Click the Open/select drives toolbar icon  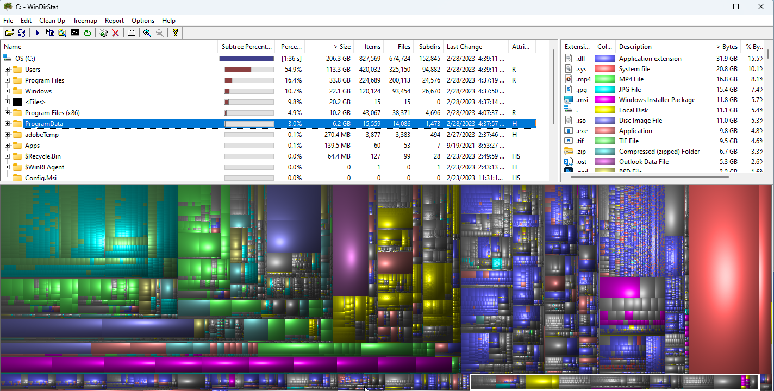[9, 33]
